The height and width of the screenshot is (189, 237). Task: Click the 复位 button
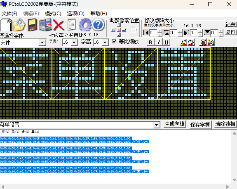pos(230,32)
